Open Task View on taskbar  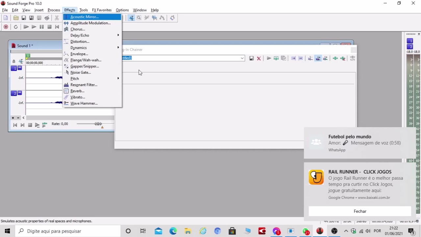pyautogui.click(x=143, y=231)
